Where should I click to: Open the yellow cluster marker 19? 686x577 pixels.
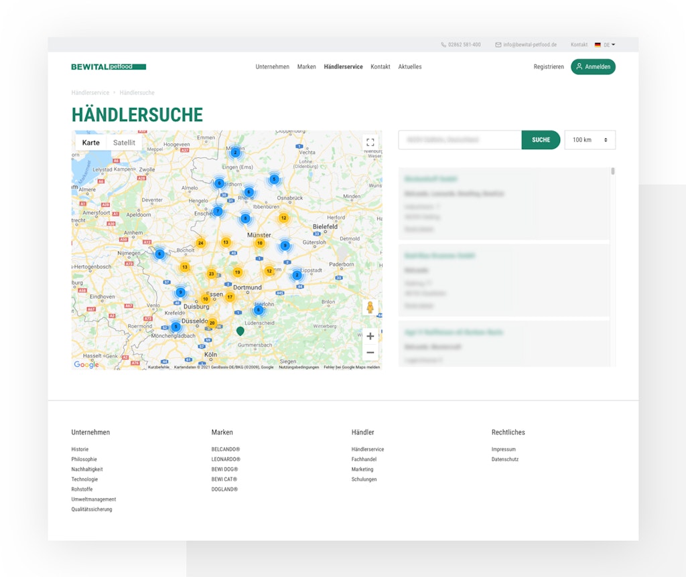(237, 272)
